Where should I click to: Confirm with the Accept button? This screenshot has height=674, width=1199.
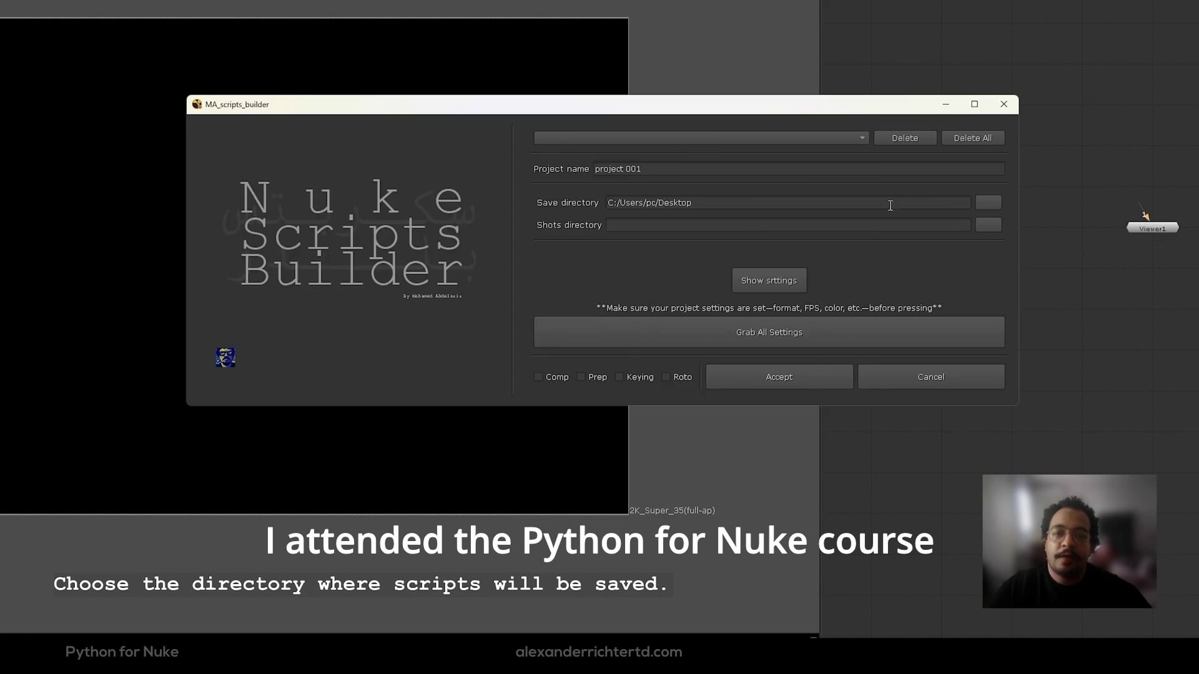(779, 377)
